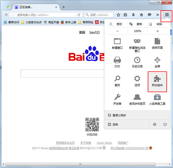Viewport: 173px width, 168px height.
Task: Click the back arrow button
Action: point(6,15)
